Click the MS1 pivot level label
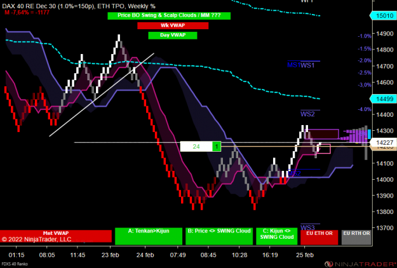The width and height of the screenshot is (397, 268). (x=293, y=65)
